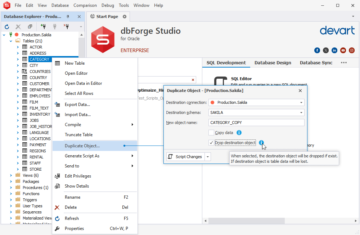Close the Duplicate Object dialog
Screen dimensions: 360x235
[x=300, y=91]
